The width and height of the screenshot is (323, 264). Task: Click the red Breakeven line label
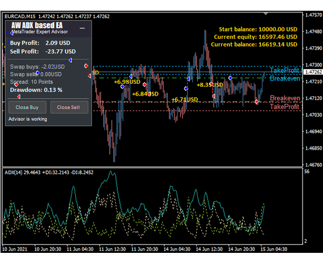pos(285,98)
